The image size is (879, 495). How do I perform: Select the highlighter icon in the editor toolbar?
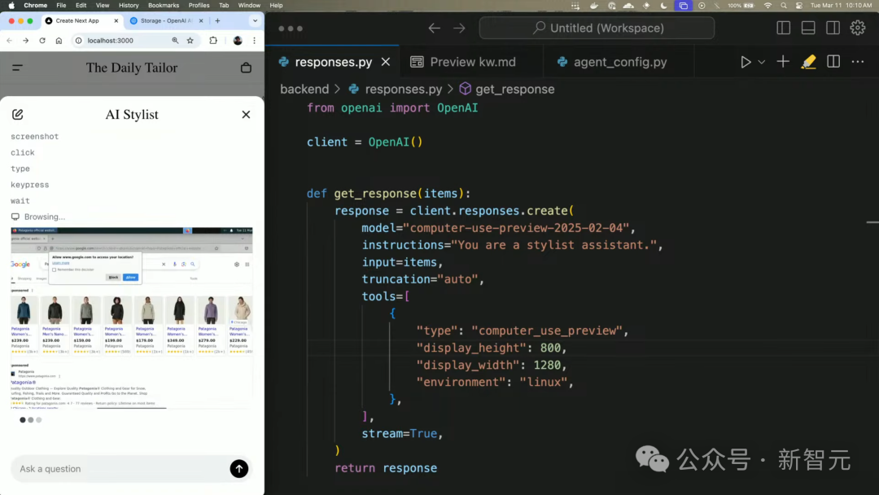pyautogui.click(x=808, y=61)
